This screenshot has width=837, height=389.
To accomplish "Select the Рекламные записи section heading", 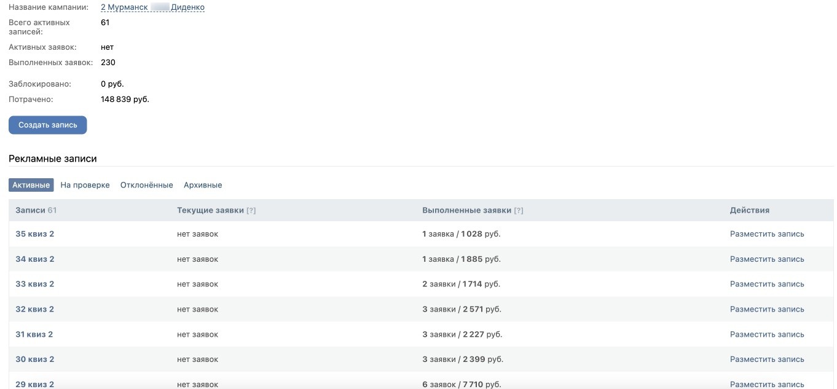I will (x=53, y=159).
